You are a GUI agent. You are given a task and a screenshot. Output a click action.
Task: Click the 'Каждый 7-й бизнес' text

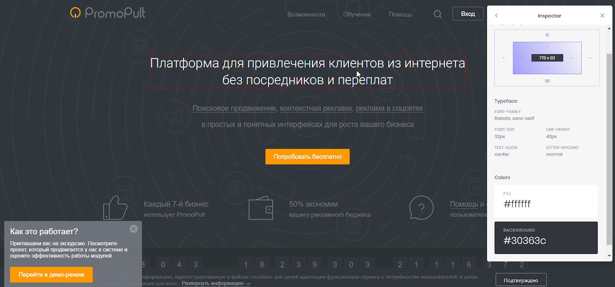[x=176, y=204]
